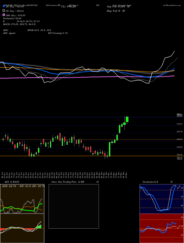
Task: Click the 'CL: 896.20' closing price text
Action: tap(68, 7)
